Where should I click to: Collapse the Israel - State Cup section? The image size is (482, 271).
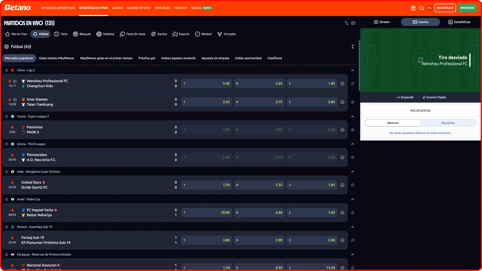[352, 199]
